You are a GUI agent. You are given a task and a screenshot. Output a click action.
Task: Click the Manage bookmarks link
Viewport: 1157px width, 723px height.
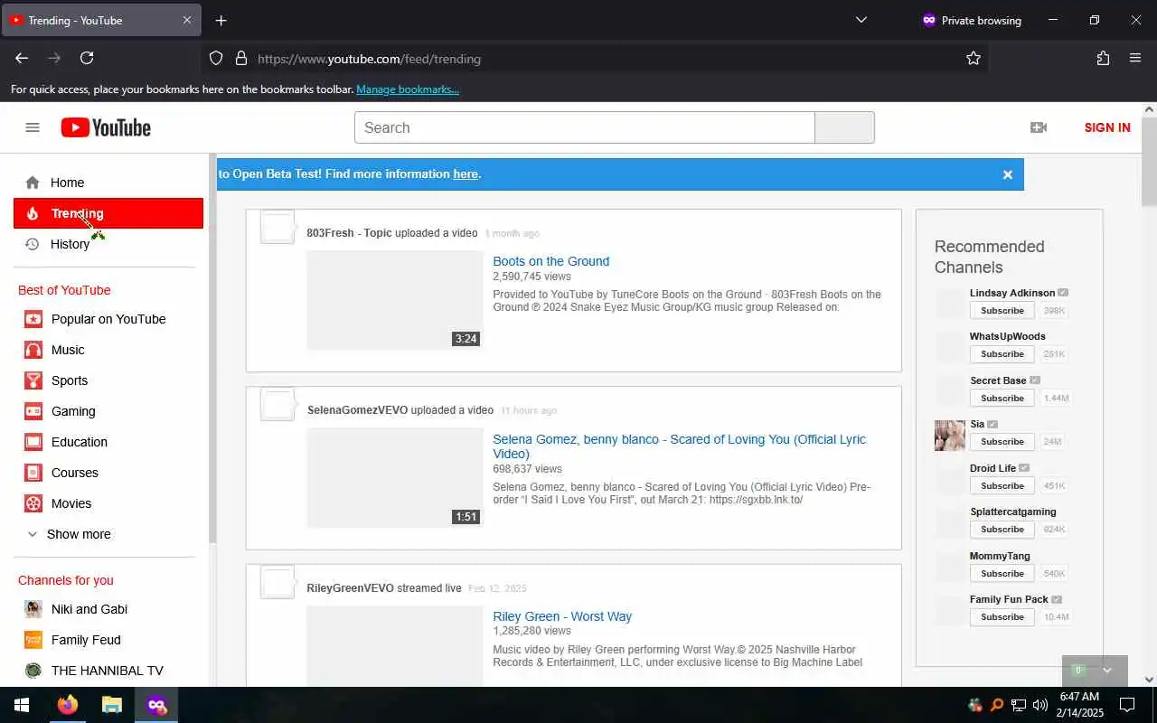click(408, 89)
